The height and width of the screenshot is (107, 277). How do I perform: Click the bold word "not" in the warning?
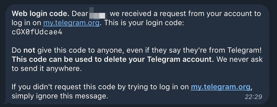[x=29, y=51]
